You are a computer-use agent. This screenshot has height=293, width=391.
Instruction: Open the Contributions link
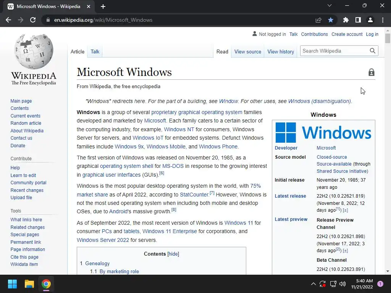tap(314, 34)
